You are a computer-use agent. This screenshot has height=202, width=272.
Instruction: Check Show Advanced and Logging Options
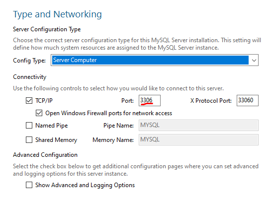[x=29, y=185]
